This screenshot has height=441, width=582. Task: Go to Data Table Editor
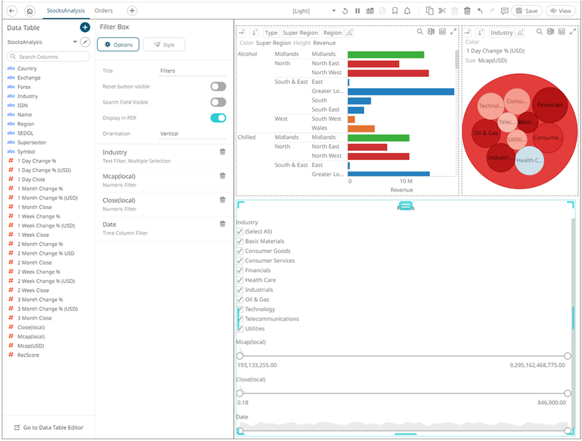(48, 427)
